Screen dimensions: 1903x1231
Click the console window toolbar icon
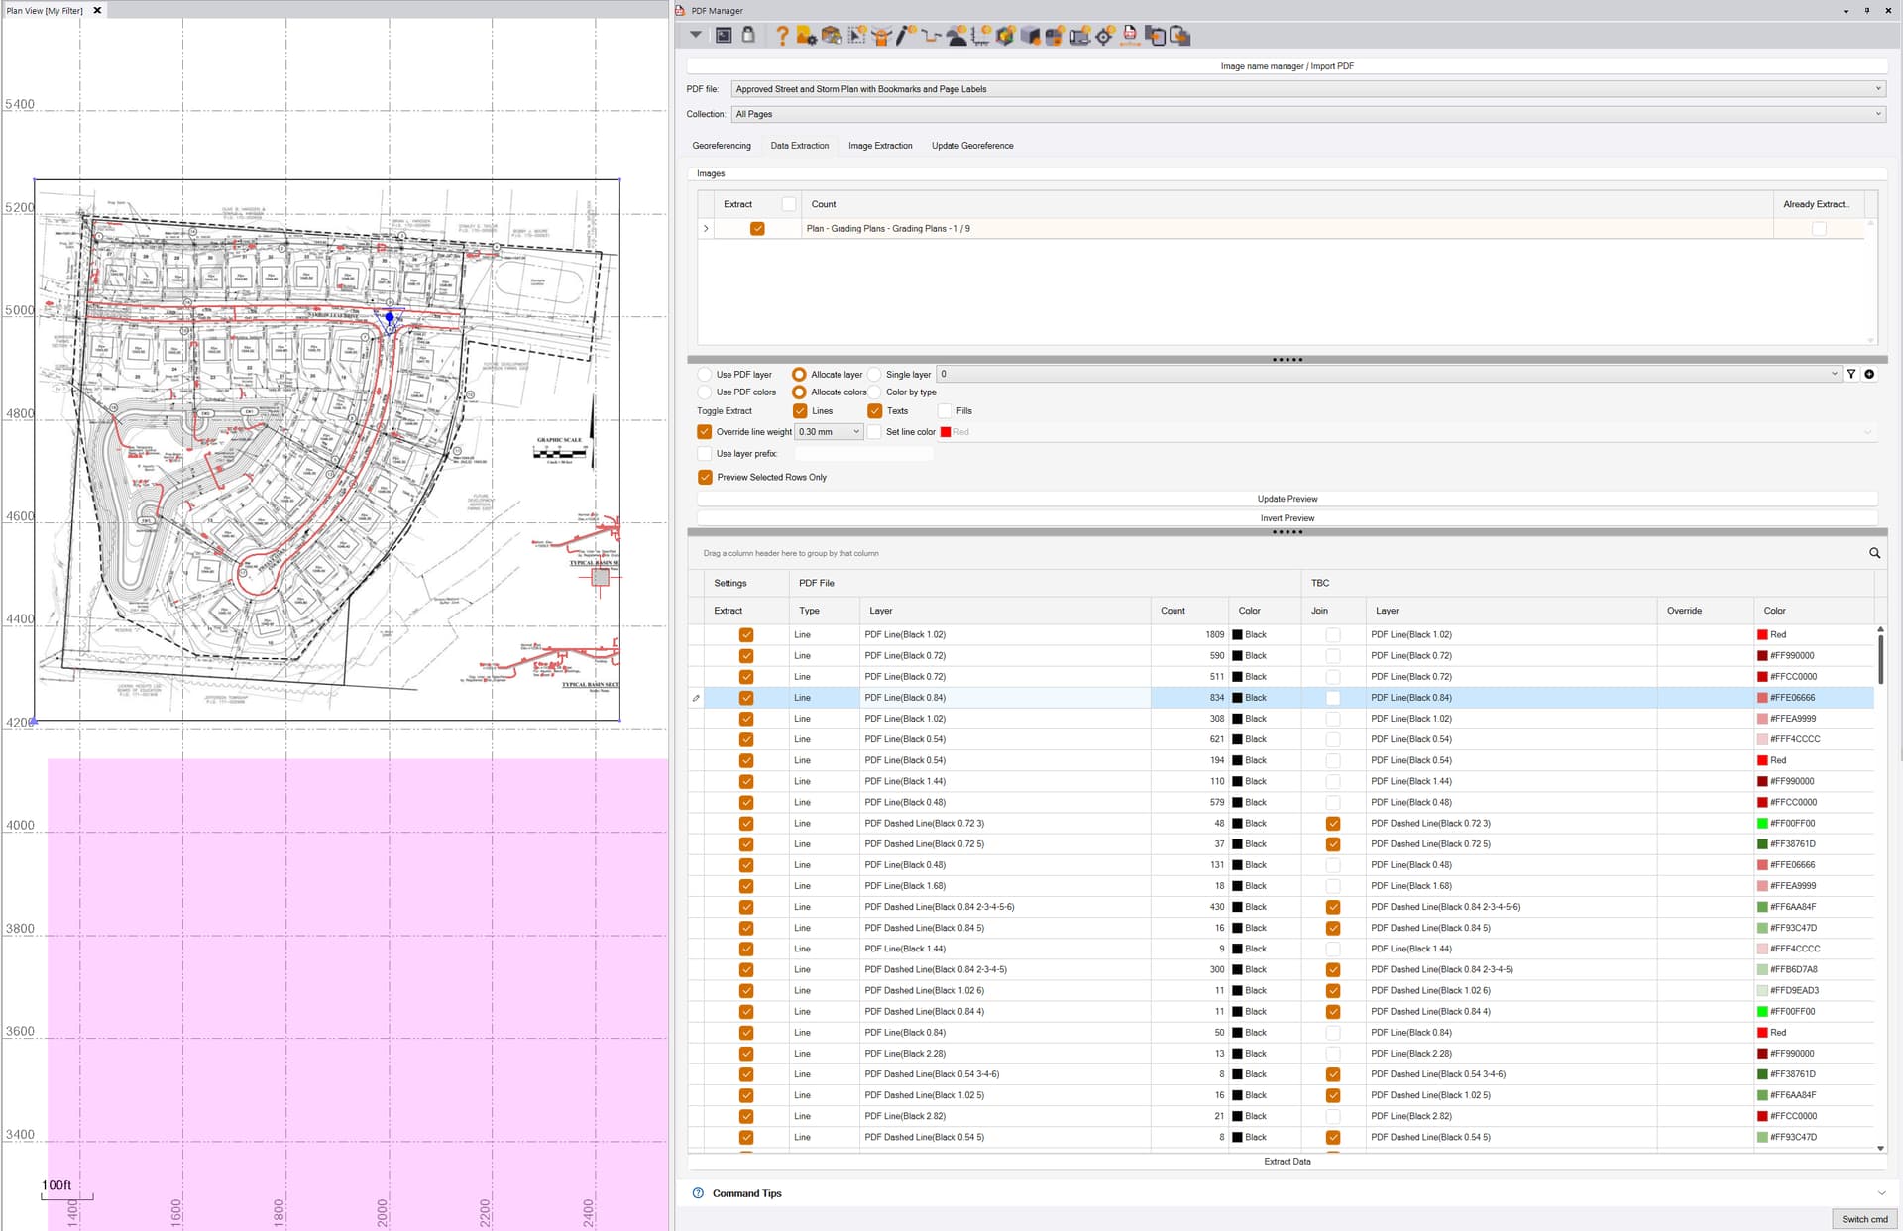pos(724,36)
